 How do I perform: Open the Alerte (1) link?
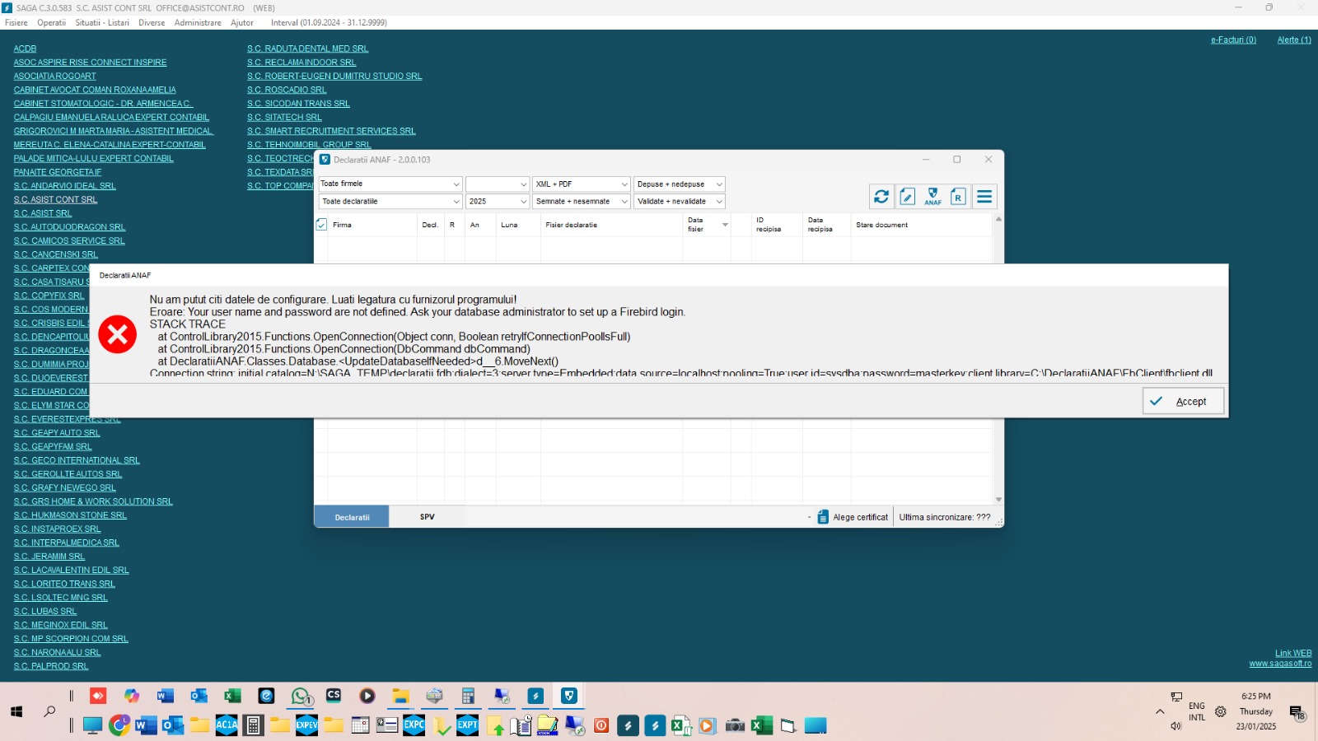1294,40
